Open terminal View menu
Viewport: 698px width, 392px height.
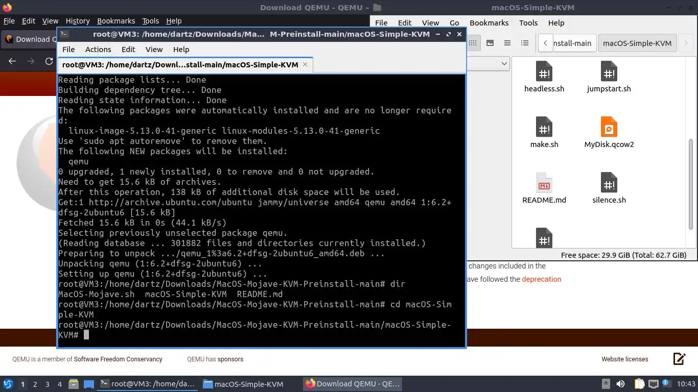coord(154,50)
